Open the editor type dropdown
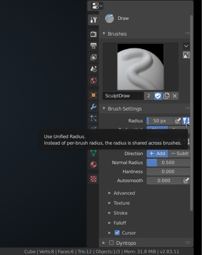This screenshot has width=202, height=255. point(97,6)
